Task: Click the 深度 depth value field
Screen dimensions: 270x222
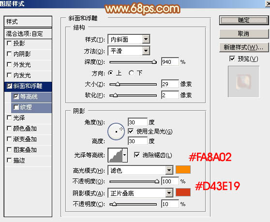Action: [170, 62]
